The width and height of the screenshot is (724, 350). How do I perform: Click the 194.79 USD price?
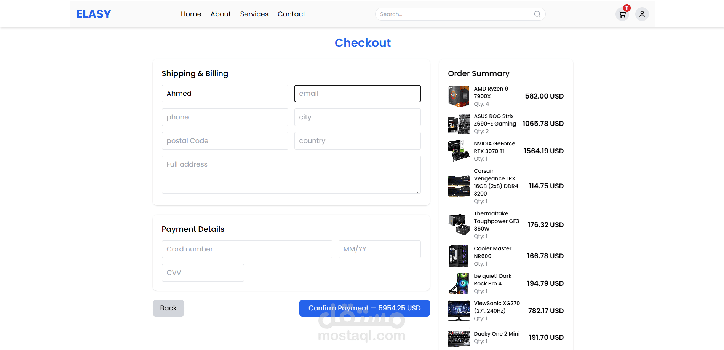click(545, 283)
